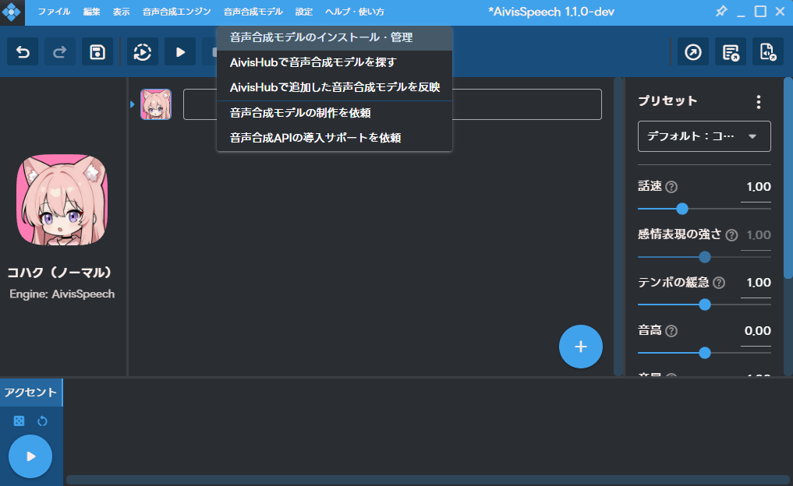Change the speaker via row character icon
Screen dimensions: 793x486
pos(156,104)
